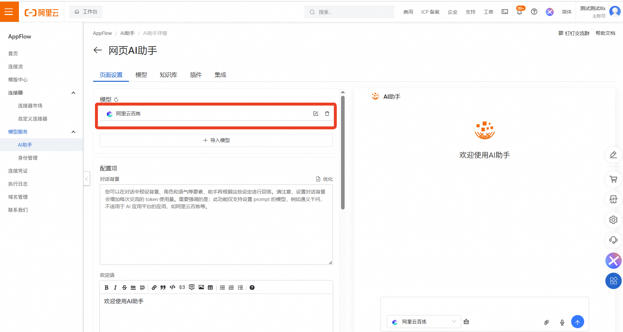Click into the 对话背景 text area
This screenshot has width=623, height=332.
click(216, 225)
